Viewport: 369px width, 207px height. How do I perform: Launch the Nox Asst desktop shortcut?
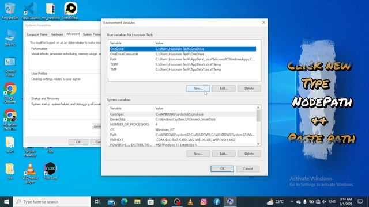(50, 171)
